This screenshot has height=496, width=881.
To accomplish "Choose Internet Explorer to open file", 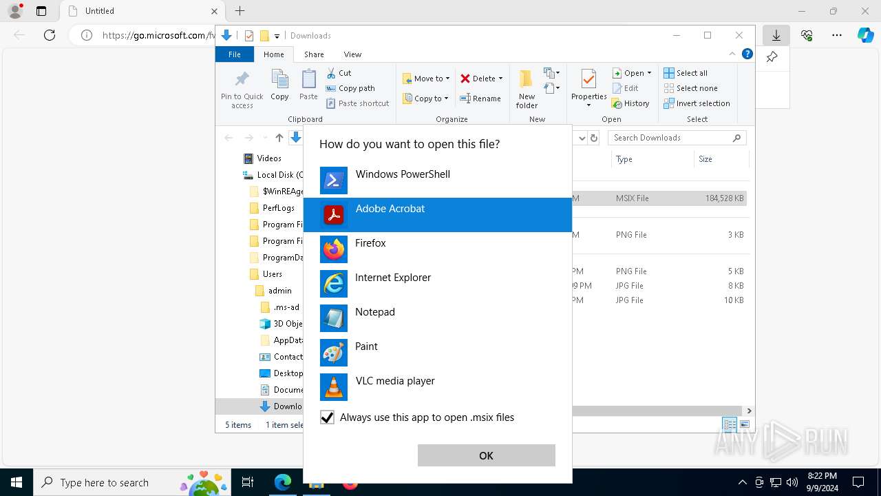I will pos(438,284).
